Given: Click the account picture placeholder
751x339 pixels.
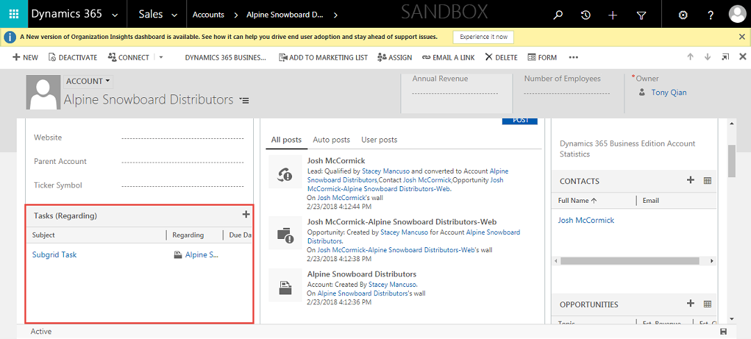Looking at the screenshot, I should click(44, 92).
